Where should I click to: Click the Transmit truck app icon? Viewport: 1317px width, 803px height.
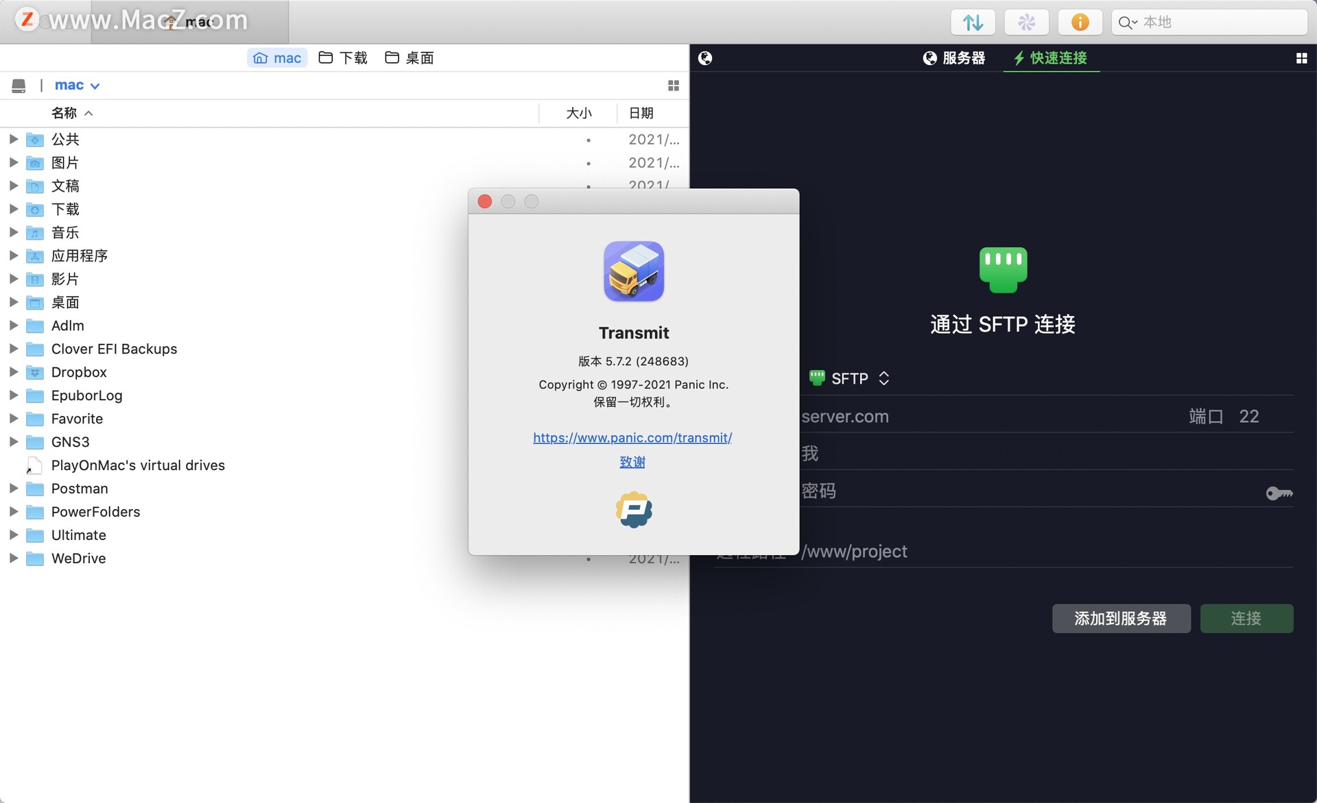[633, 271]
